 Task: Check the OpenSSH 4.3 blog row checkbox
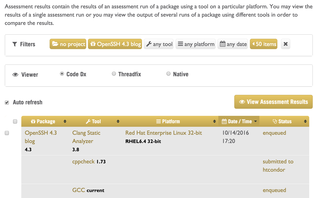[7, 133]
